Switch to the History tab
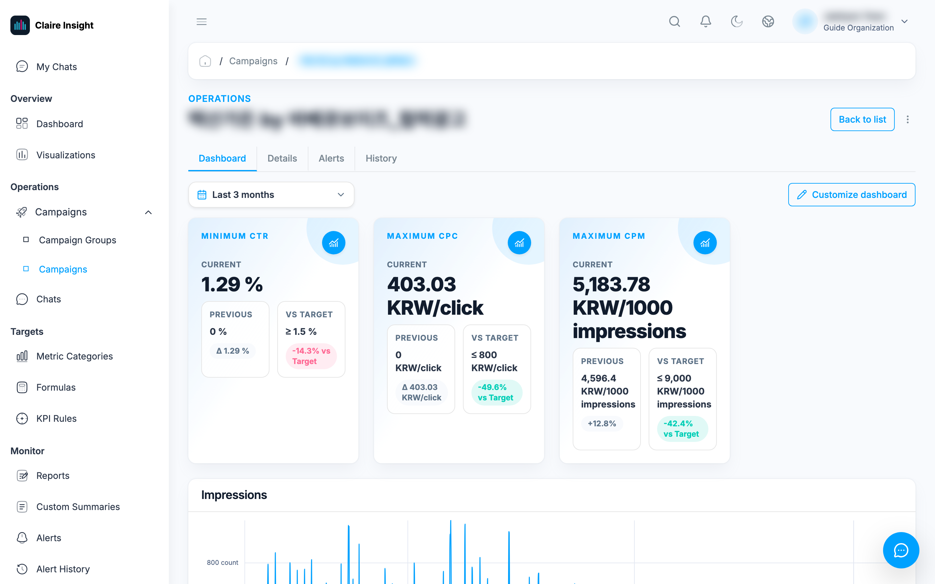This screenshot has width=935, height=584. click(x=381, y=158)
